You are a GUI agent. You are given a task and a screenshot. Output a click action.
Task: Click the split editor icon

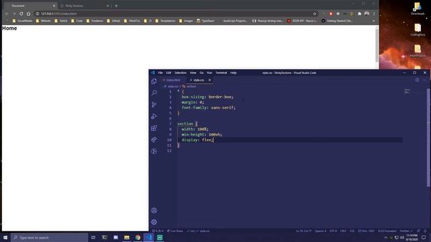point(418,80)
